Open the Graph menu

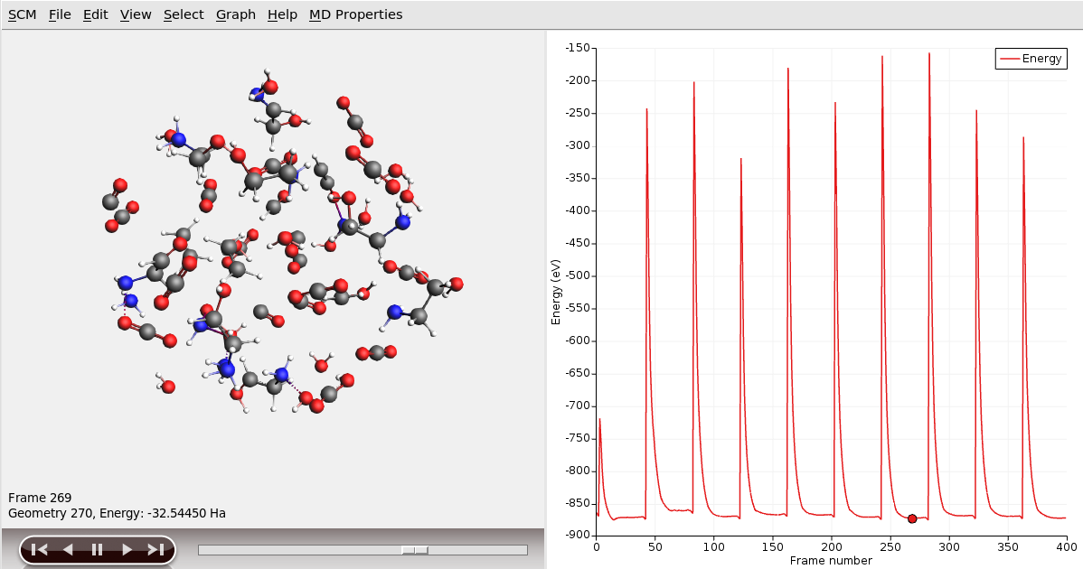click(236, 14)
